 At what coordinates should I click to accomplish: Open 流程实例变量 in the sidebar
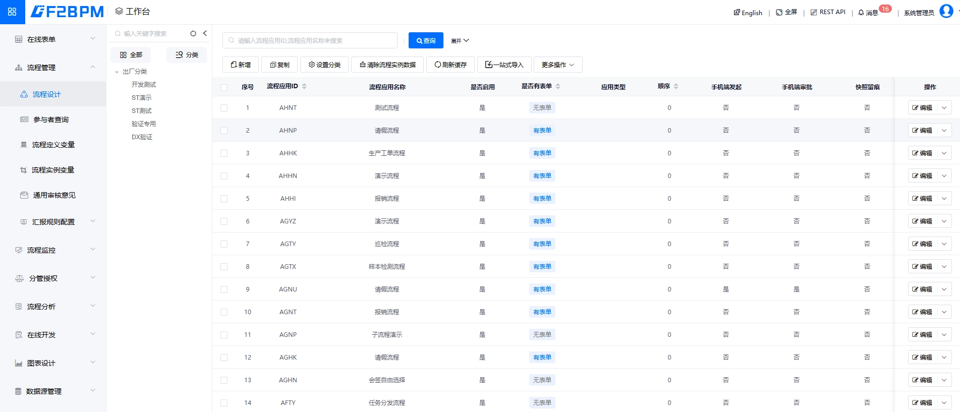coord(53,170)
